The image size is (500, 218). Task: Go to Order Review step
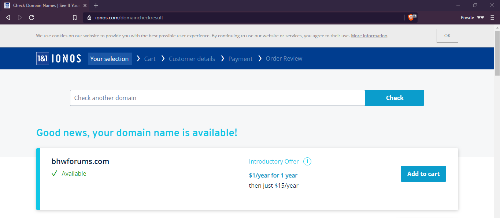coord(284,58)
